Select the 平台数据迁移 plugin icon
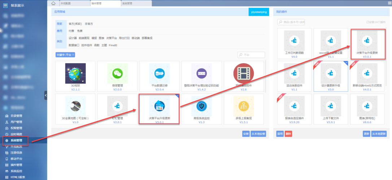The width and height of the screenshot is (392, 180). (160, 73)
